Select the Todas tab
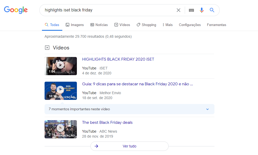Screen dimensions: 258x155 (x=52, y=25)
